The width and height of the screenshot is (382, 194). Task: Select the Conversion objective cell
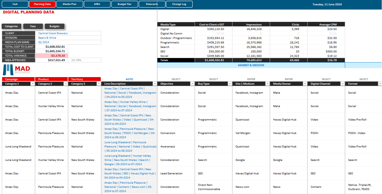pyautogui.click(x=176, y=133)
